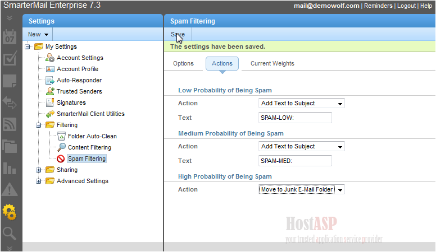The image size is (436, 252).
Task: Open the RSS feeds sidebar icon
Action: [10, 124]
